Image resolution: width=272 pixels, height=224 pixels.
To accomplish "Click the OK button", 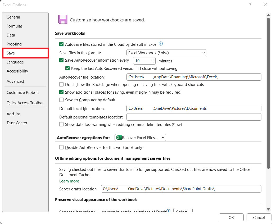I will (231, 217).
